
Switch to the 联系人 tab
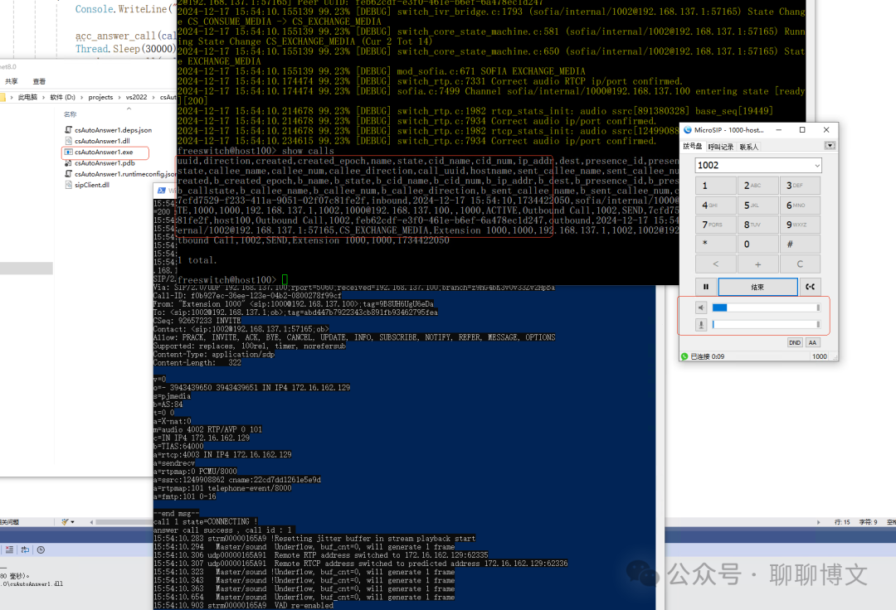(748, 147)
